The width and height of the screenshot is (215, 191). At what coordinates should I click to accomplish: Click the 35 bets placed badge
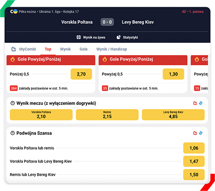pos(105,88)
